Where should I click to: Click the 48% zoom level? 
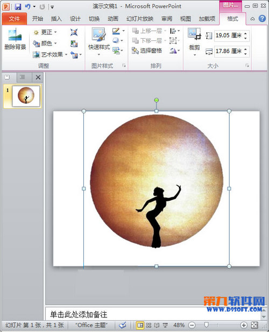coord(179,325)
